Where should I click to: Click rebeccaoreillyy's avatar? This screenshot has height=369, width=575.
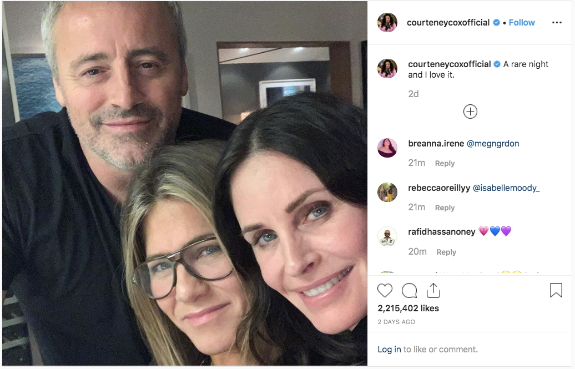[387, 193]
